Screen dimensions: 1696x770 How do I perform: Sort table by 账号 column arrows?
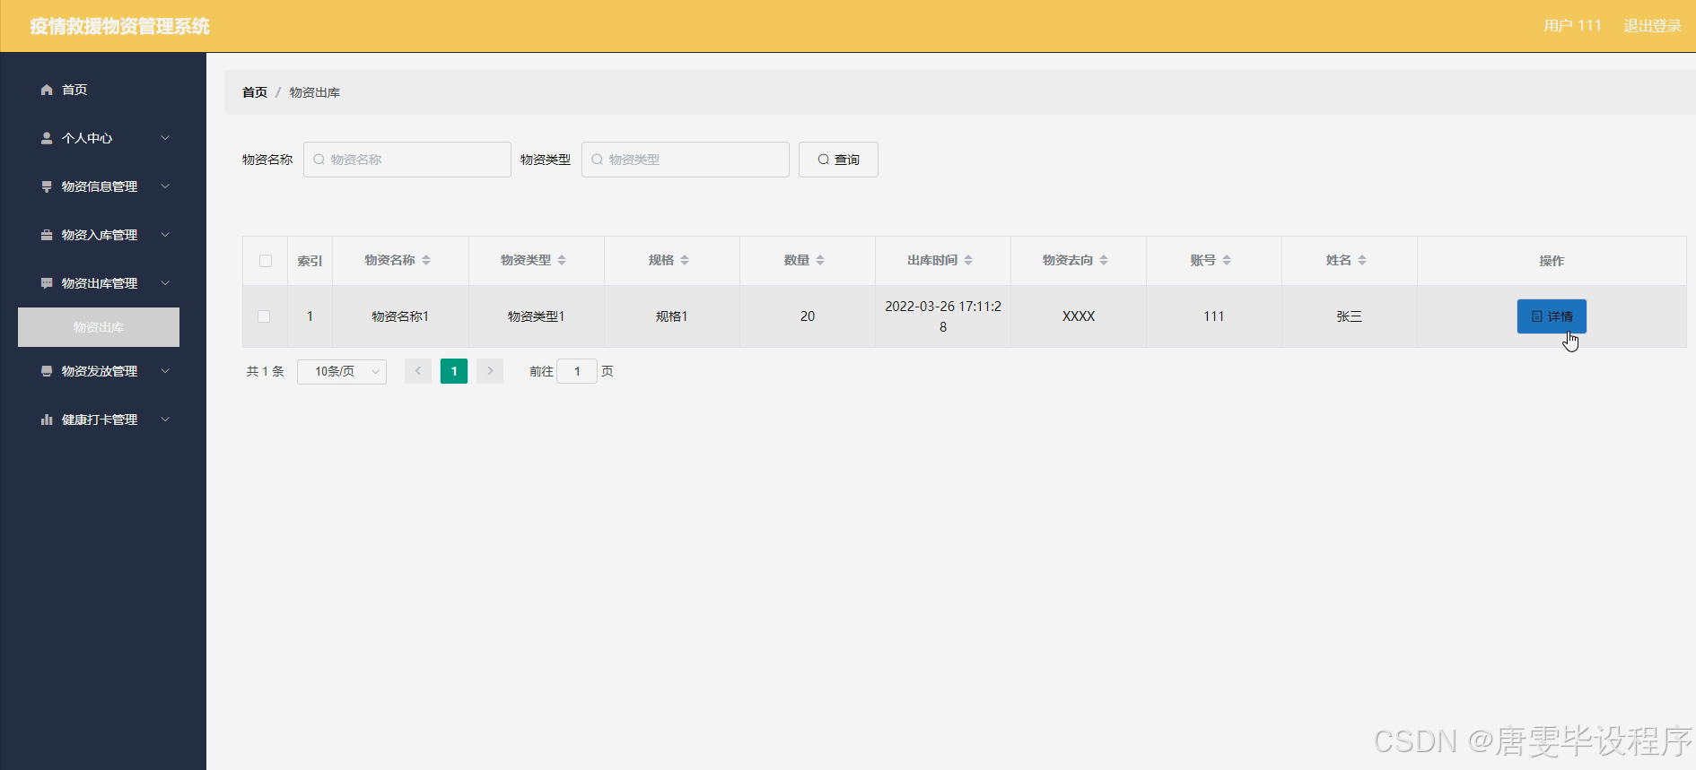pos(1227,260)
